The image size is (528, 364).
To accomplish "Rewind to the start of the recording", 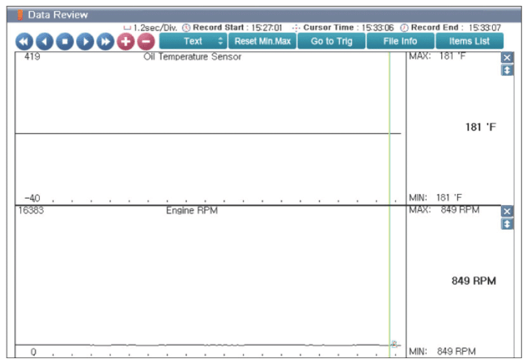I will click(24, 42).
